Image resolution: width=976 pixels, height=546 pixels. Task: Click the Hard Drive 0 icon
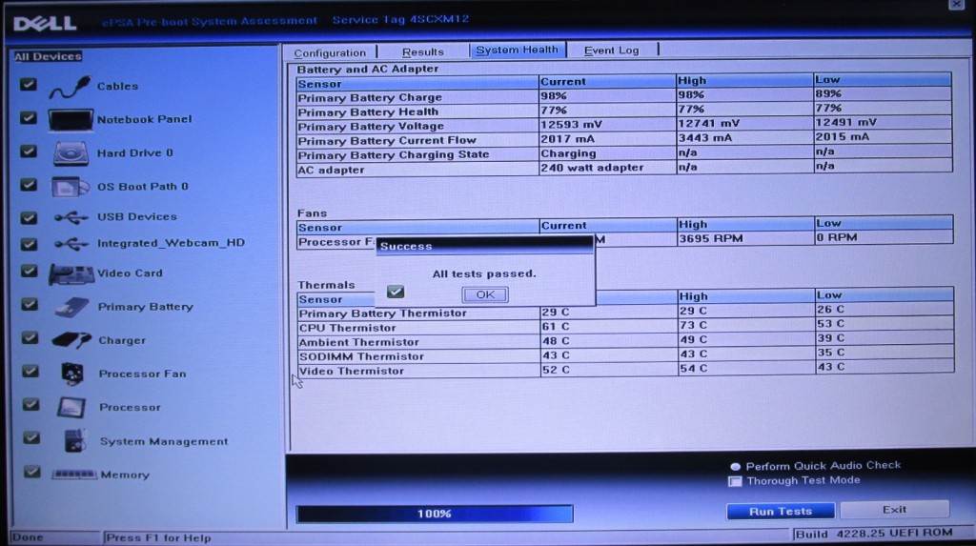pyautogui.click(x=71, y=153)
